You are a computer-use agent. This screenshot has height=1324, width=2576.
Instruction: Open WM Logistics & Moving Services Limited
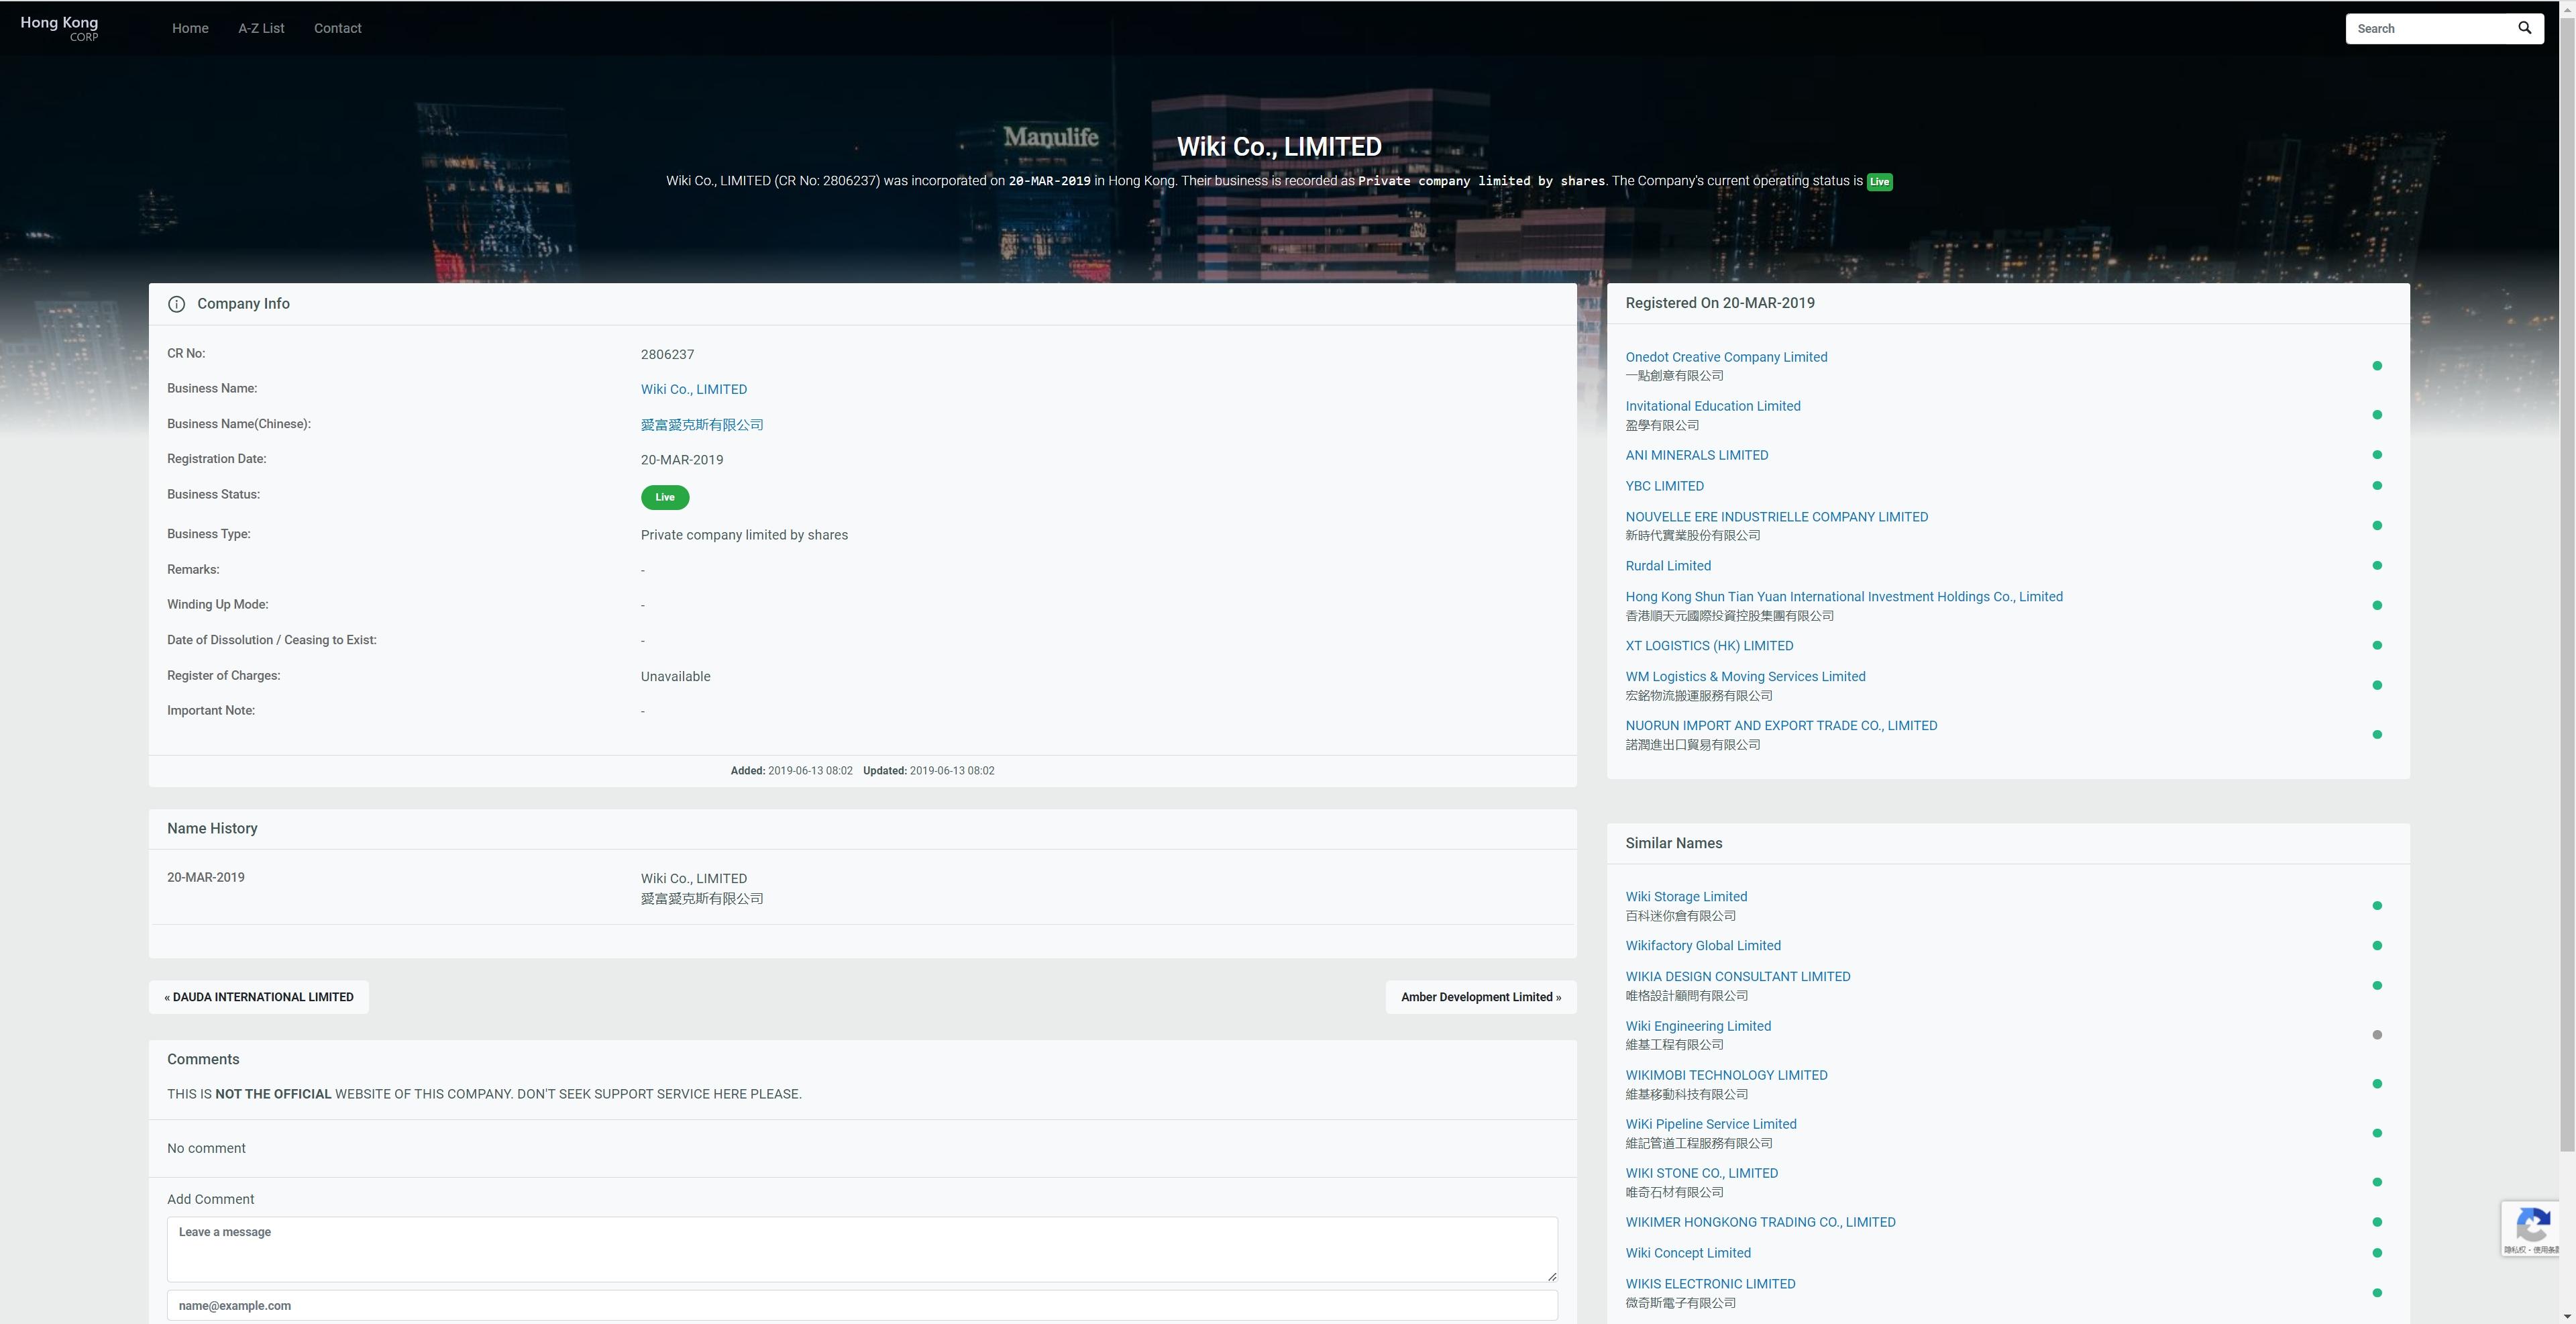[x=1745, y=677]
